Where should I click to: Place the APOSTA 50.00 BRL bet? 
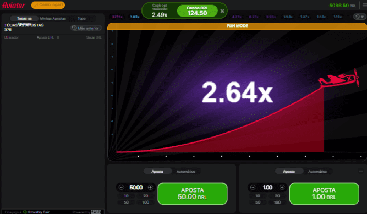click(x=193, y=194)
